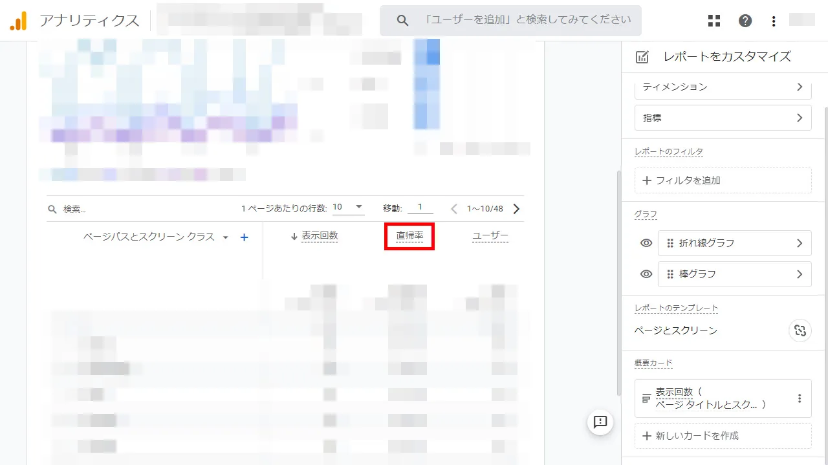Open the Google apps grid icon
Viewport: 828px width, 465px height.
click(x=714, y=21)
